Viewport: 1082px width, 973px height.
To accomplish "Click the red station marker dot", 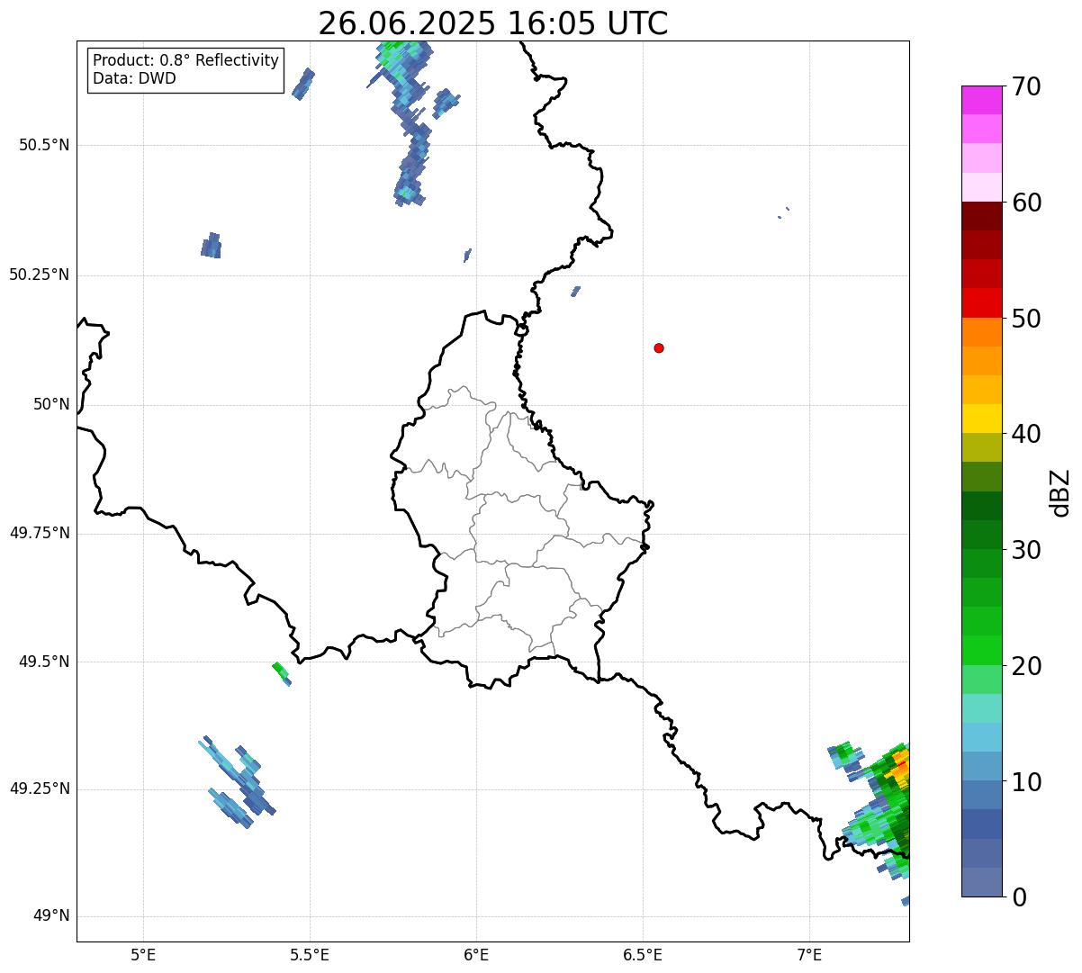I will tap(659, 347).
